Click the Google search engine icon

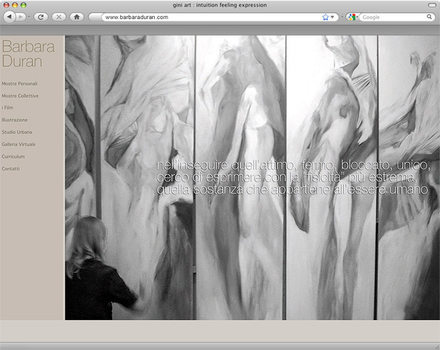tap(350, 17)
